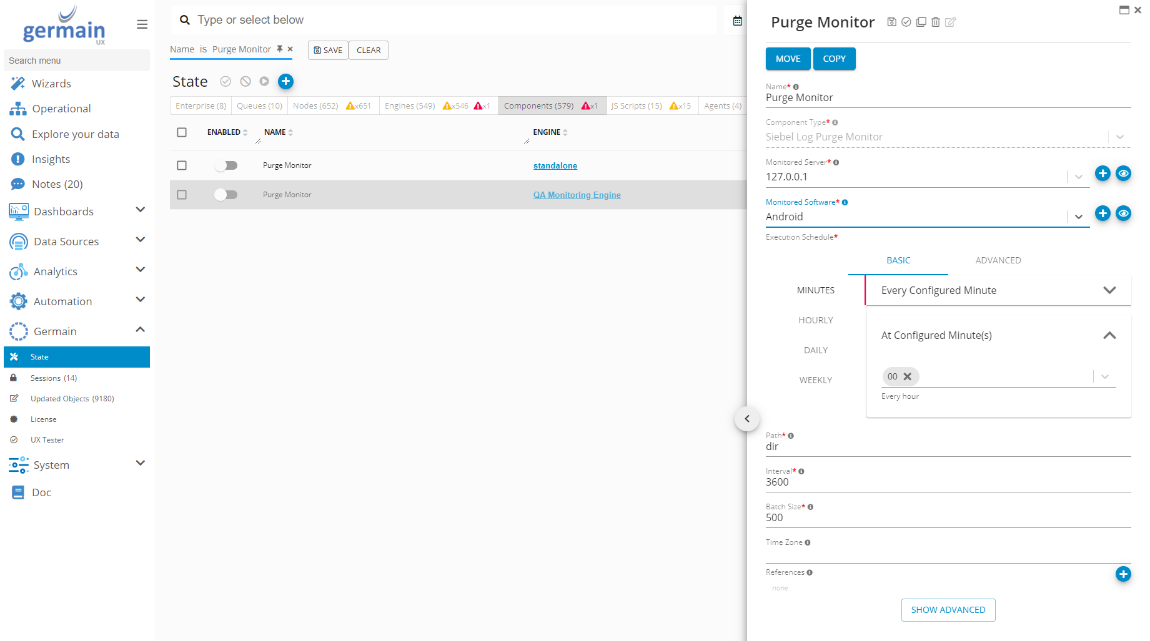View Monitored Software using the eye icon
The height and width of the screenshot is (641, 1150).
(1123, 213)
